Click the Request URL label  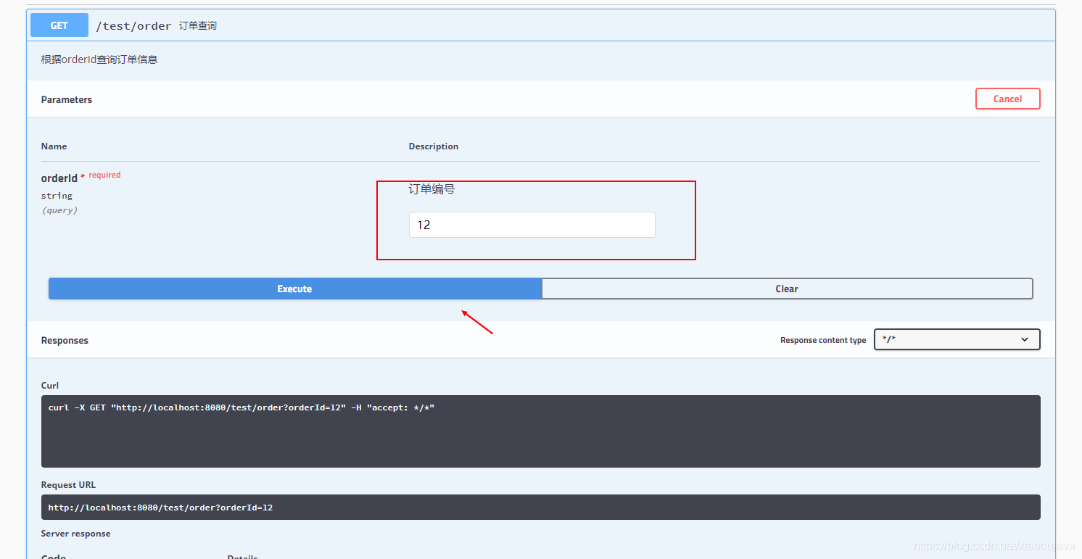point(68,485)
